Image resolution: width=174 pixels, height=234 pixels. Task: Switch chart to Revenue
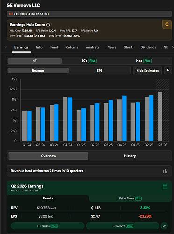(x=38, y=71)
